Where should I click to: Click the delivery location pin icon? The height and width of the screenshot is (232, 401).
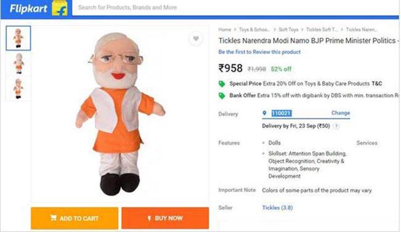tap(265, 113)
